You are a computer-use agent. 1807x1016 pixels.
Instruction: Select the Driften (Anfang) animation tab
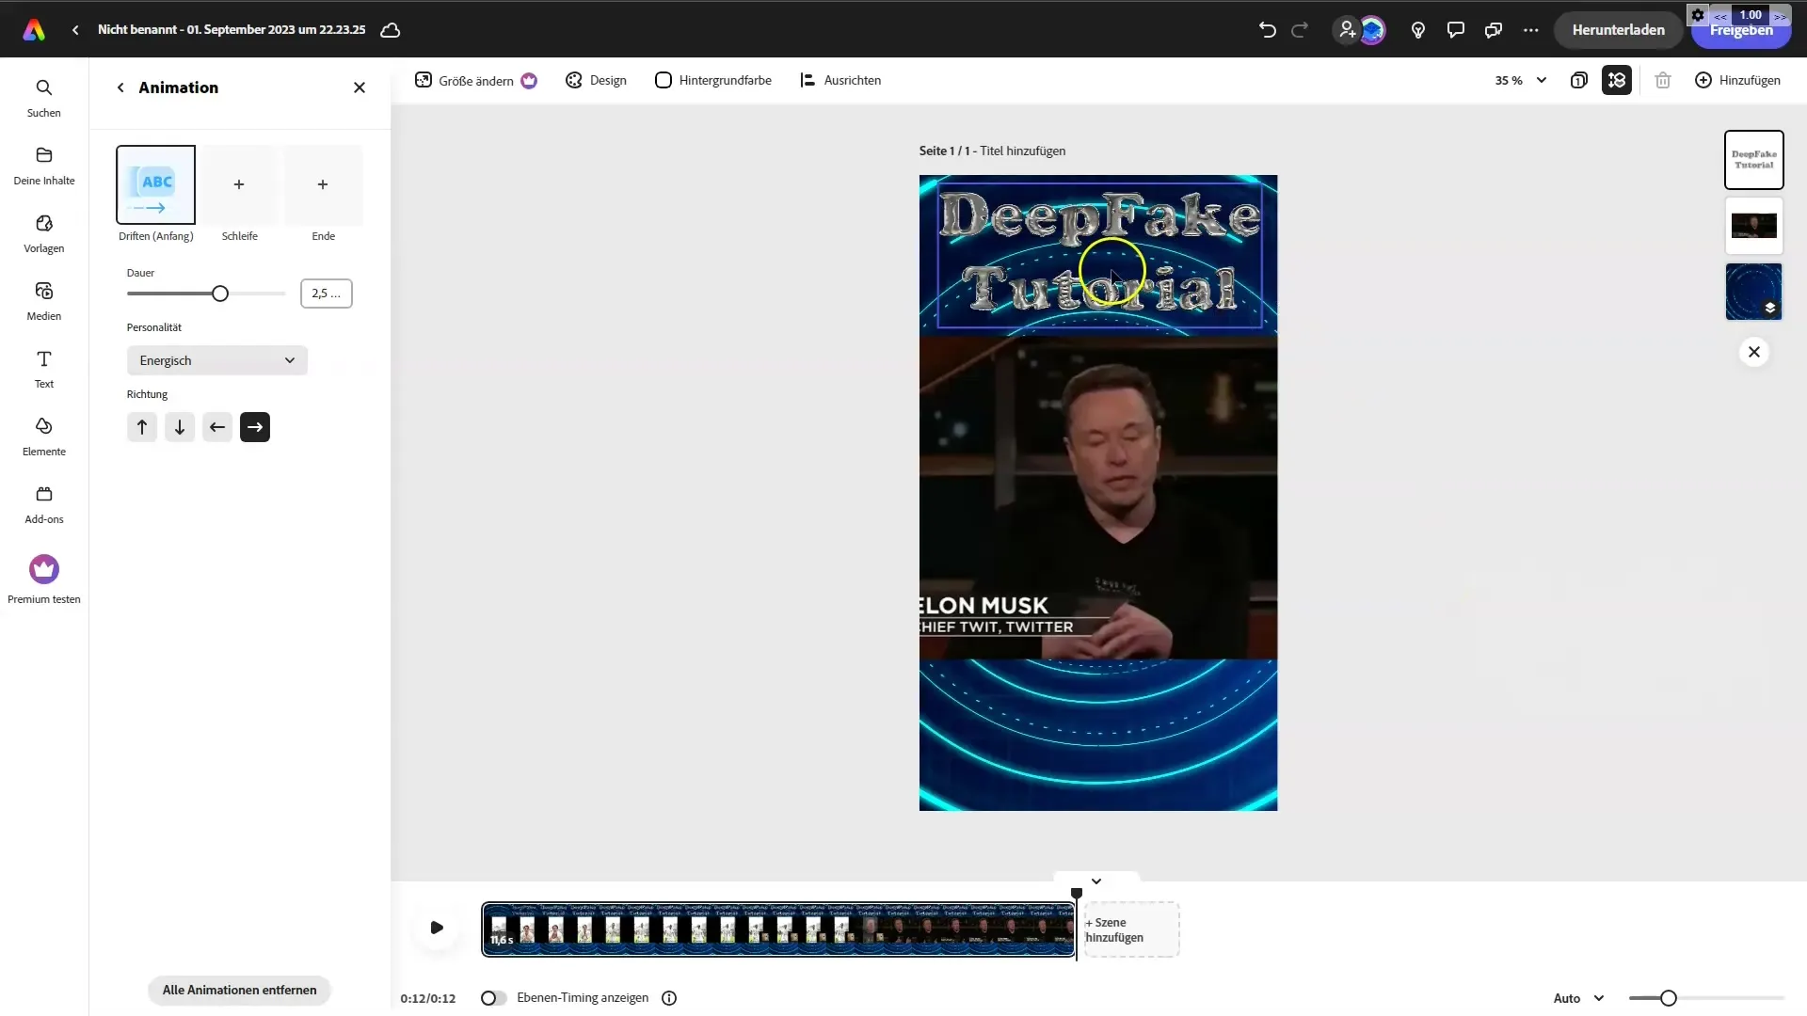pos(156,184)
